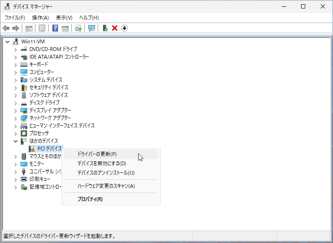The height and width of the screenshot is (243, 333).
Task: Click the Device Manager title bar icon
Action: tap(7, 6)
